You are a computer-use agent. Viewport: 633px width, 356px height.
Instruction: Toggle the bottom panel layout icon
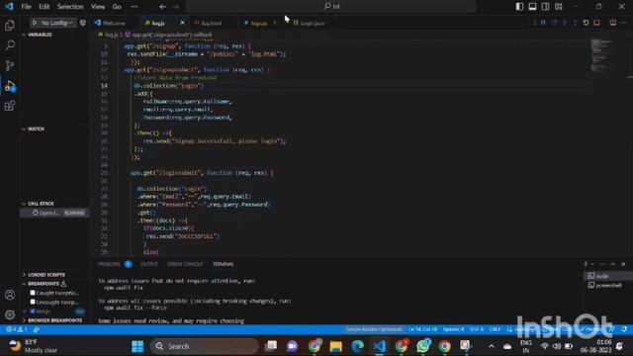(x=532, y=7)
